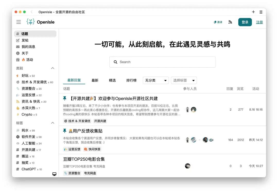Click the hamburger sidebar menu icon

[x=19, y=22]
